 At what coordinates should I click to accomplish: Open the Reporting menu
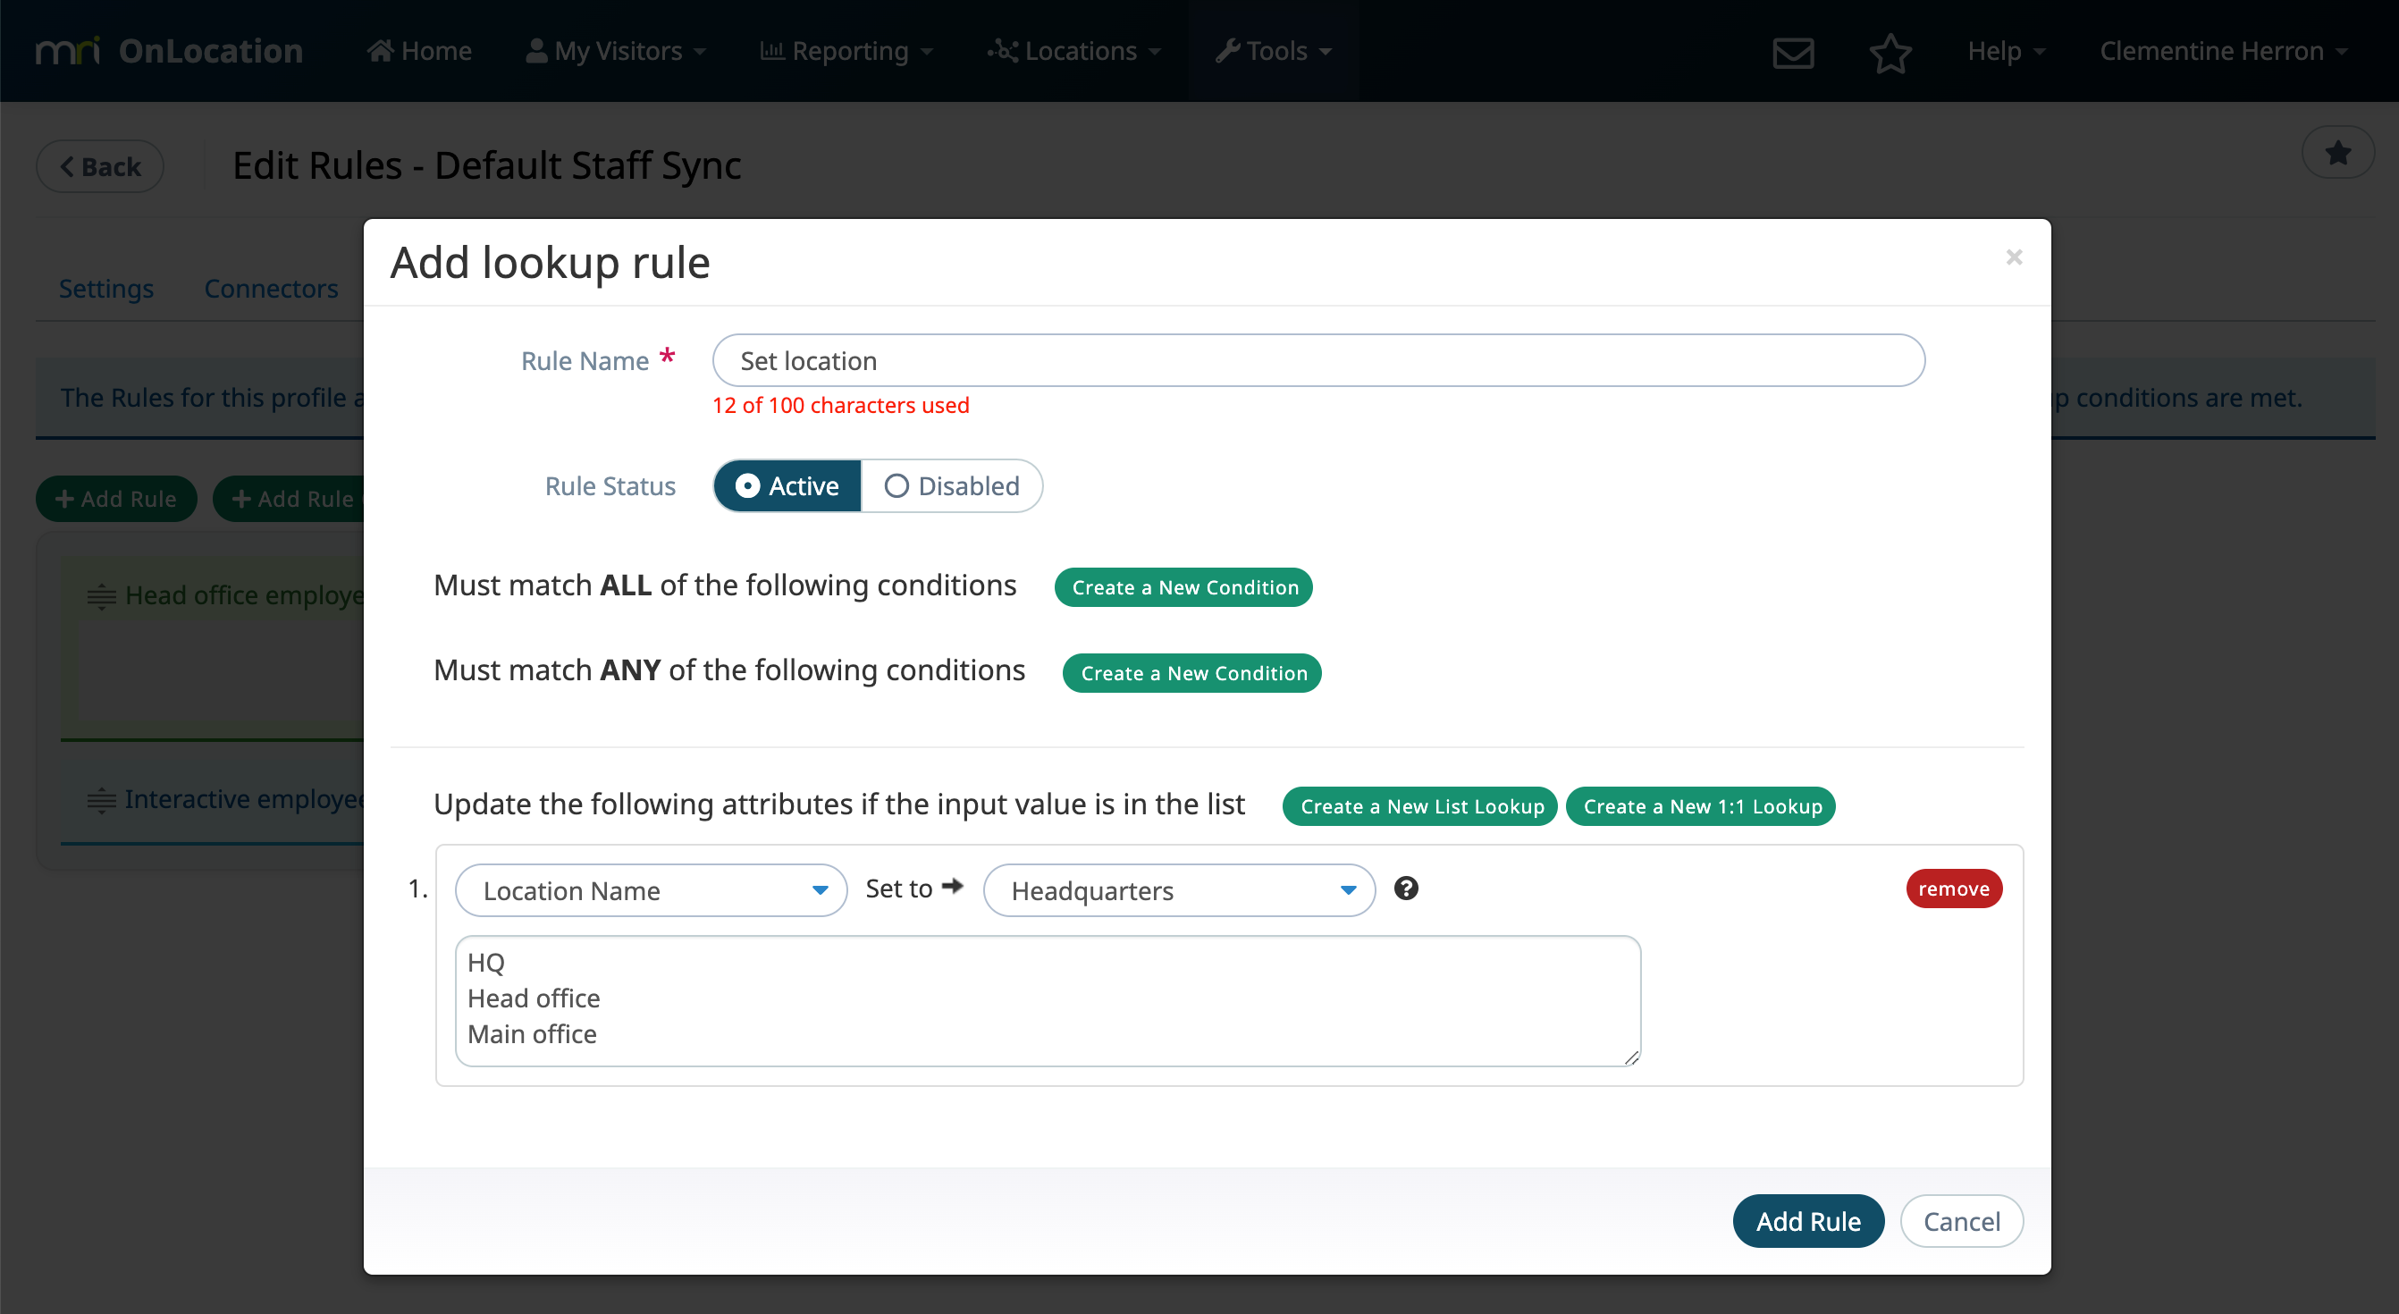point(846,50)
